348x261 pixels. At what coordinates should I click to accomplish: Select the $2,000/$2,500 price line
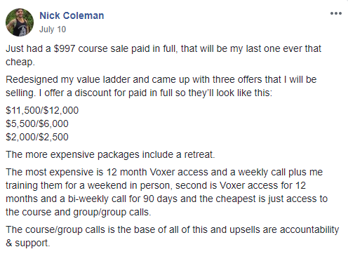coord(37,137)
